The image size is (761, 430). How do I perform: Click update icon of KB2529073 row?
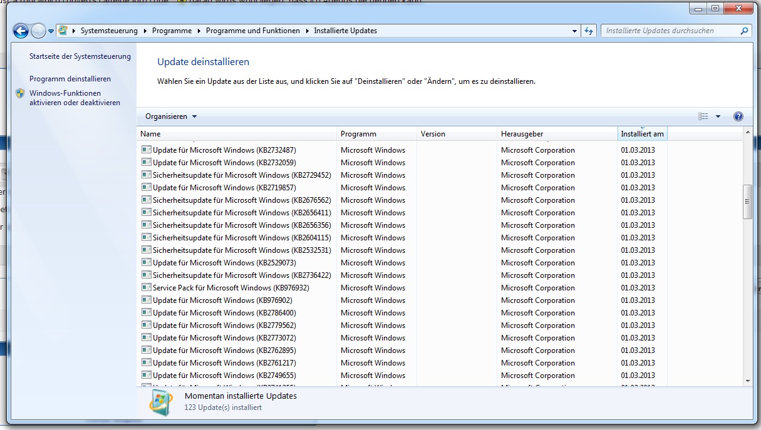point(147,262)
